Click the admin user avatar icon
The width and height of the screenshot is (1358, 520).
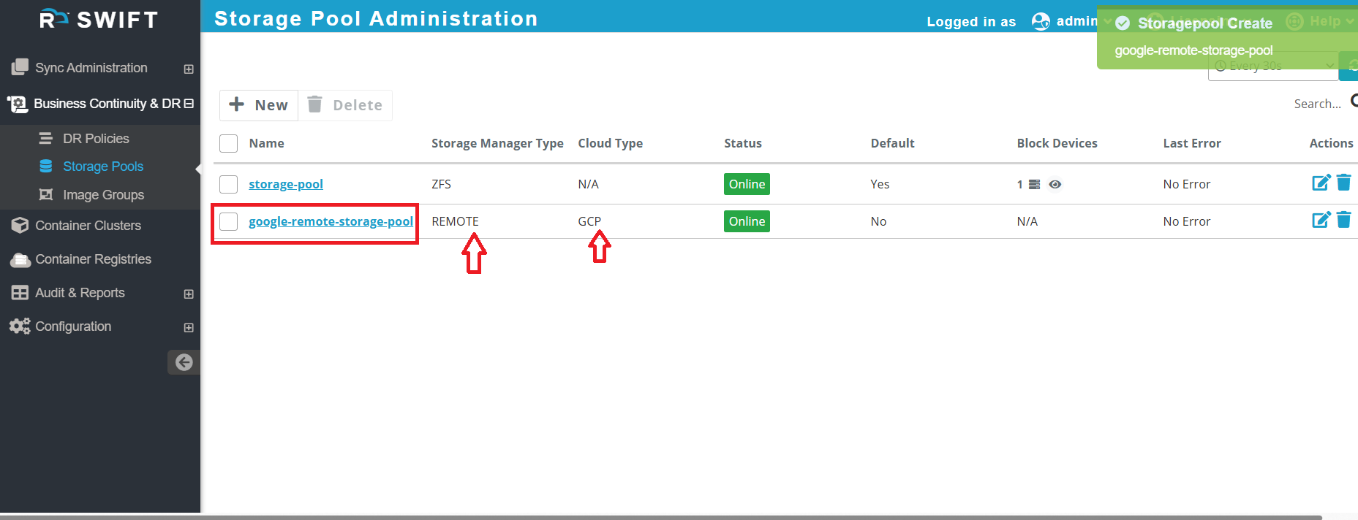click(x=1041, y=21)
